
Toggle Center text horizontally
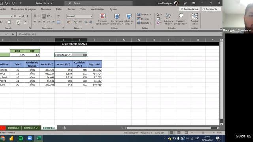point(39,22)
